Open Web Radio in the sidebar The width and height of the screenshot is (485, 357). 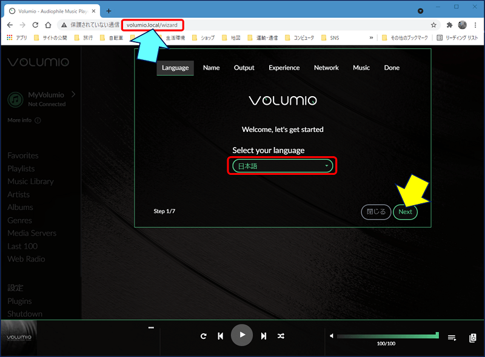point(26,259)
